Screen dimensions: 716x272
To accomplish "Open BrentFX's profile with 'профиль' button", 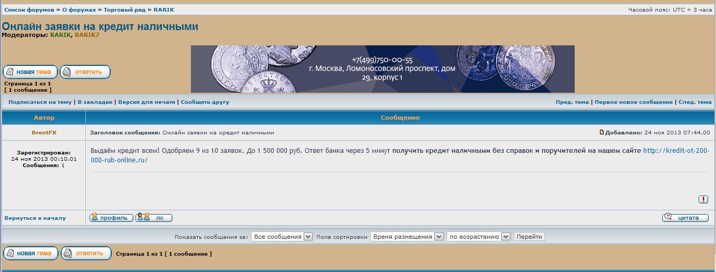I will click(111, 218).
